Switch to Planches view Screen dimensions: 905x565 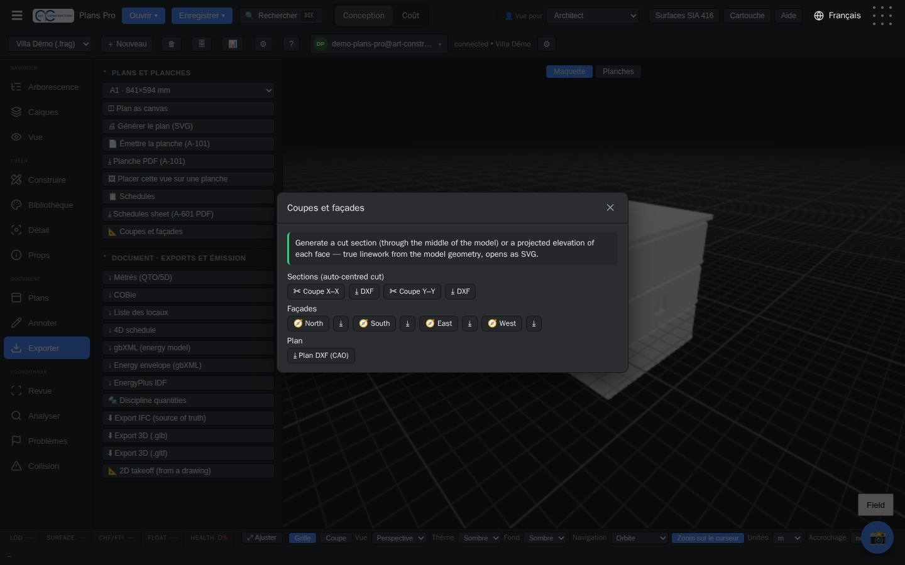(618, 72)
